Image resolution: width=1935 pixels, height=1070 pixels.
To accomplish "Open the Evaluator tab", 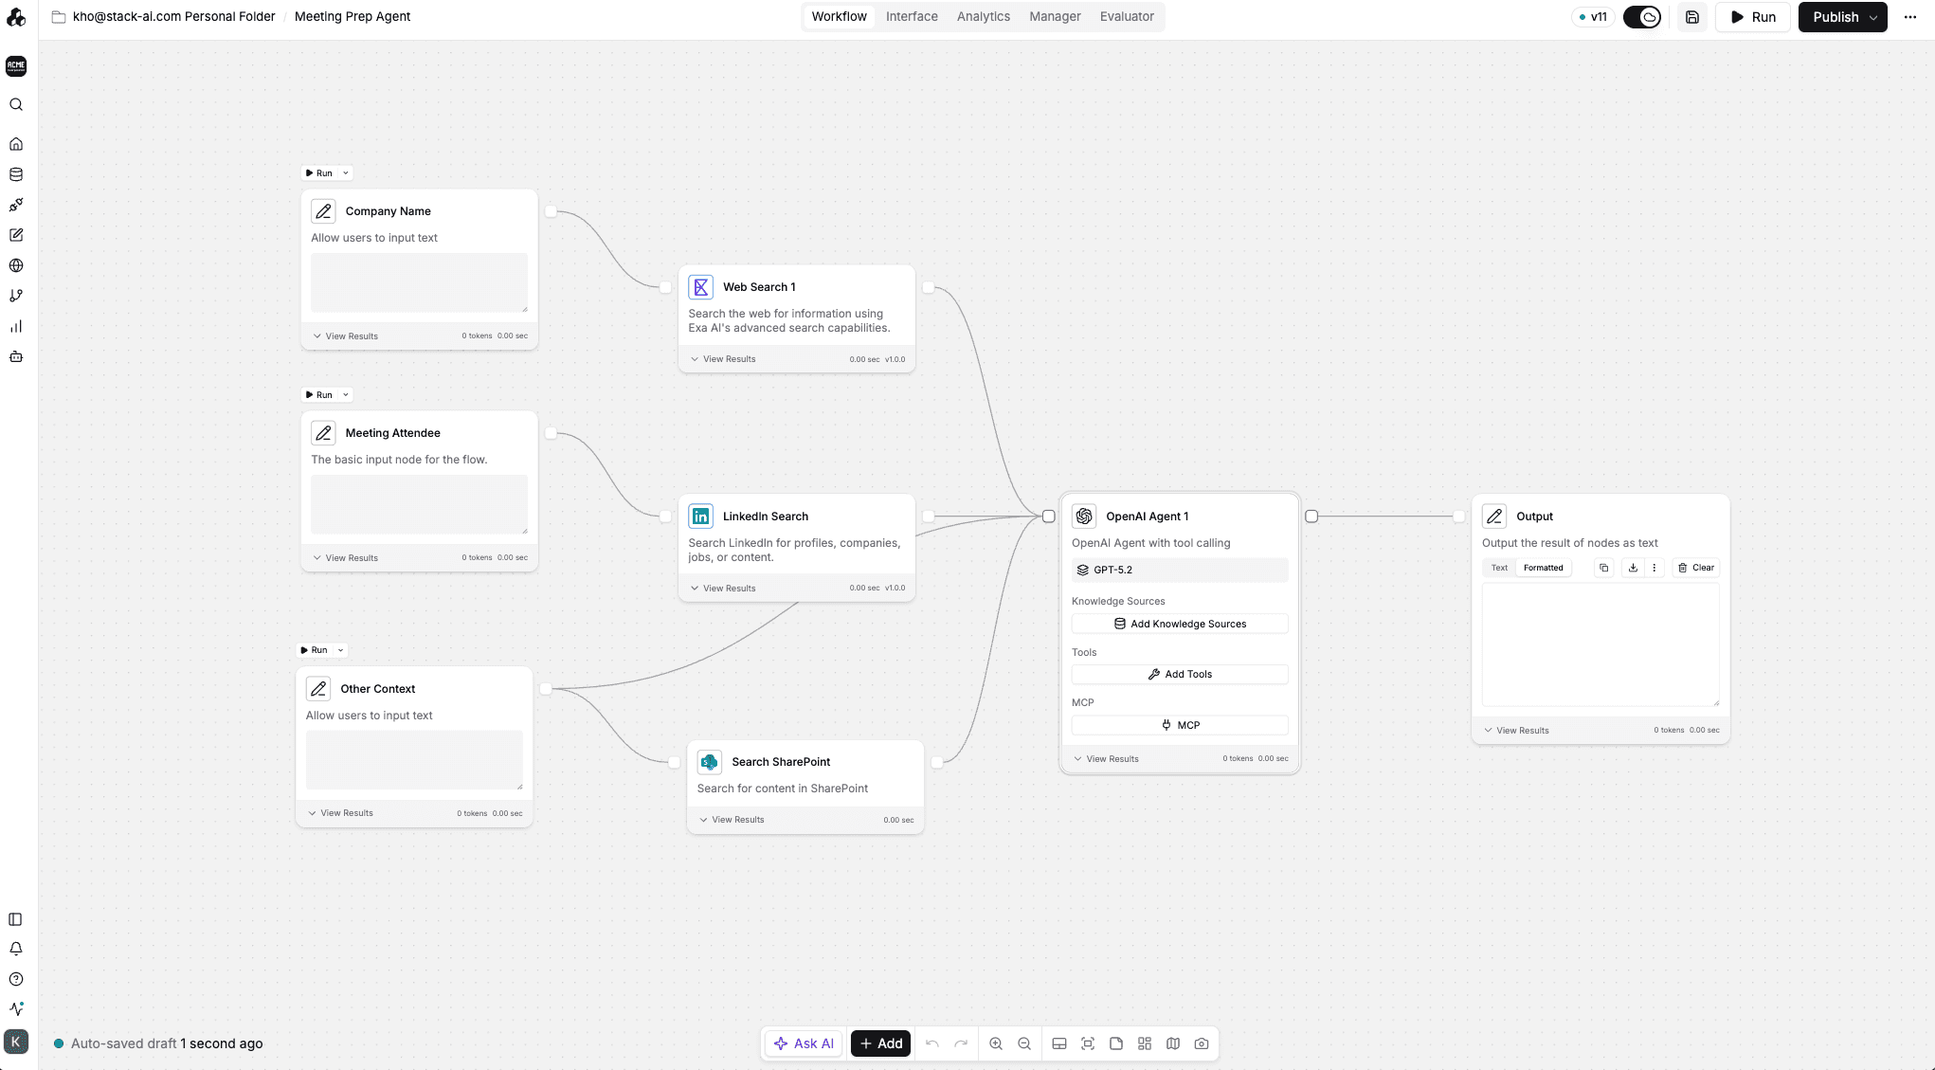I will [1126, 17].
